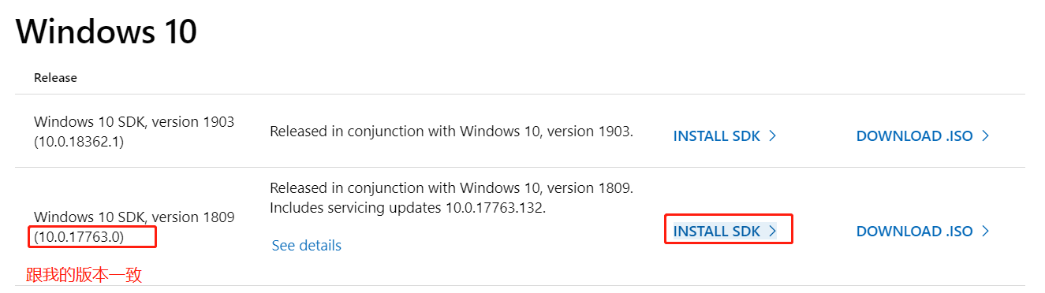Click the arrow after version 1809 DOWNLOAD .ISO

pos(985,231)
